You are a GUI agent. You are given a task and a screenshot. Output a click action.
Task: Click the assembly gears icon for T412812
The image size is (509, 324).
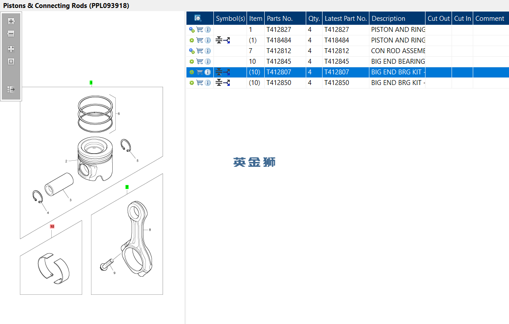(192, 51)
